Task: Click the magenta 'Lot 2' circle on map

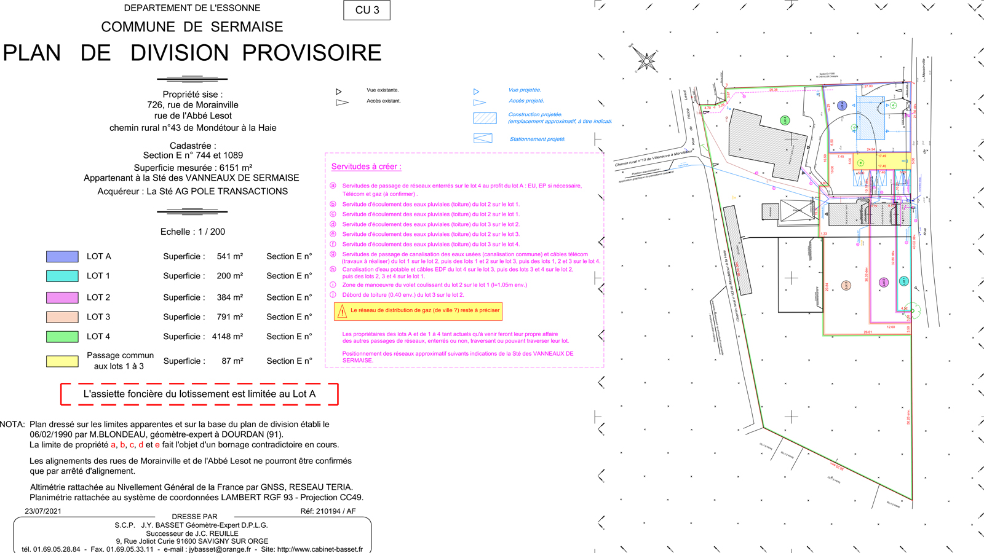Action: [884, 283]
